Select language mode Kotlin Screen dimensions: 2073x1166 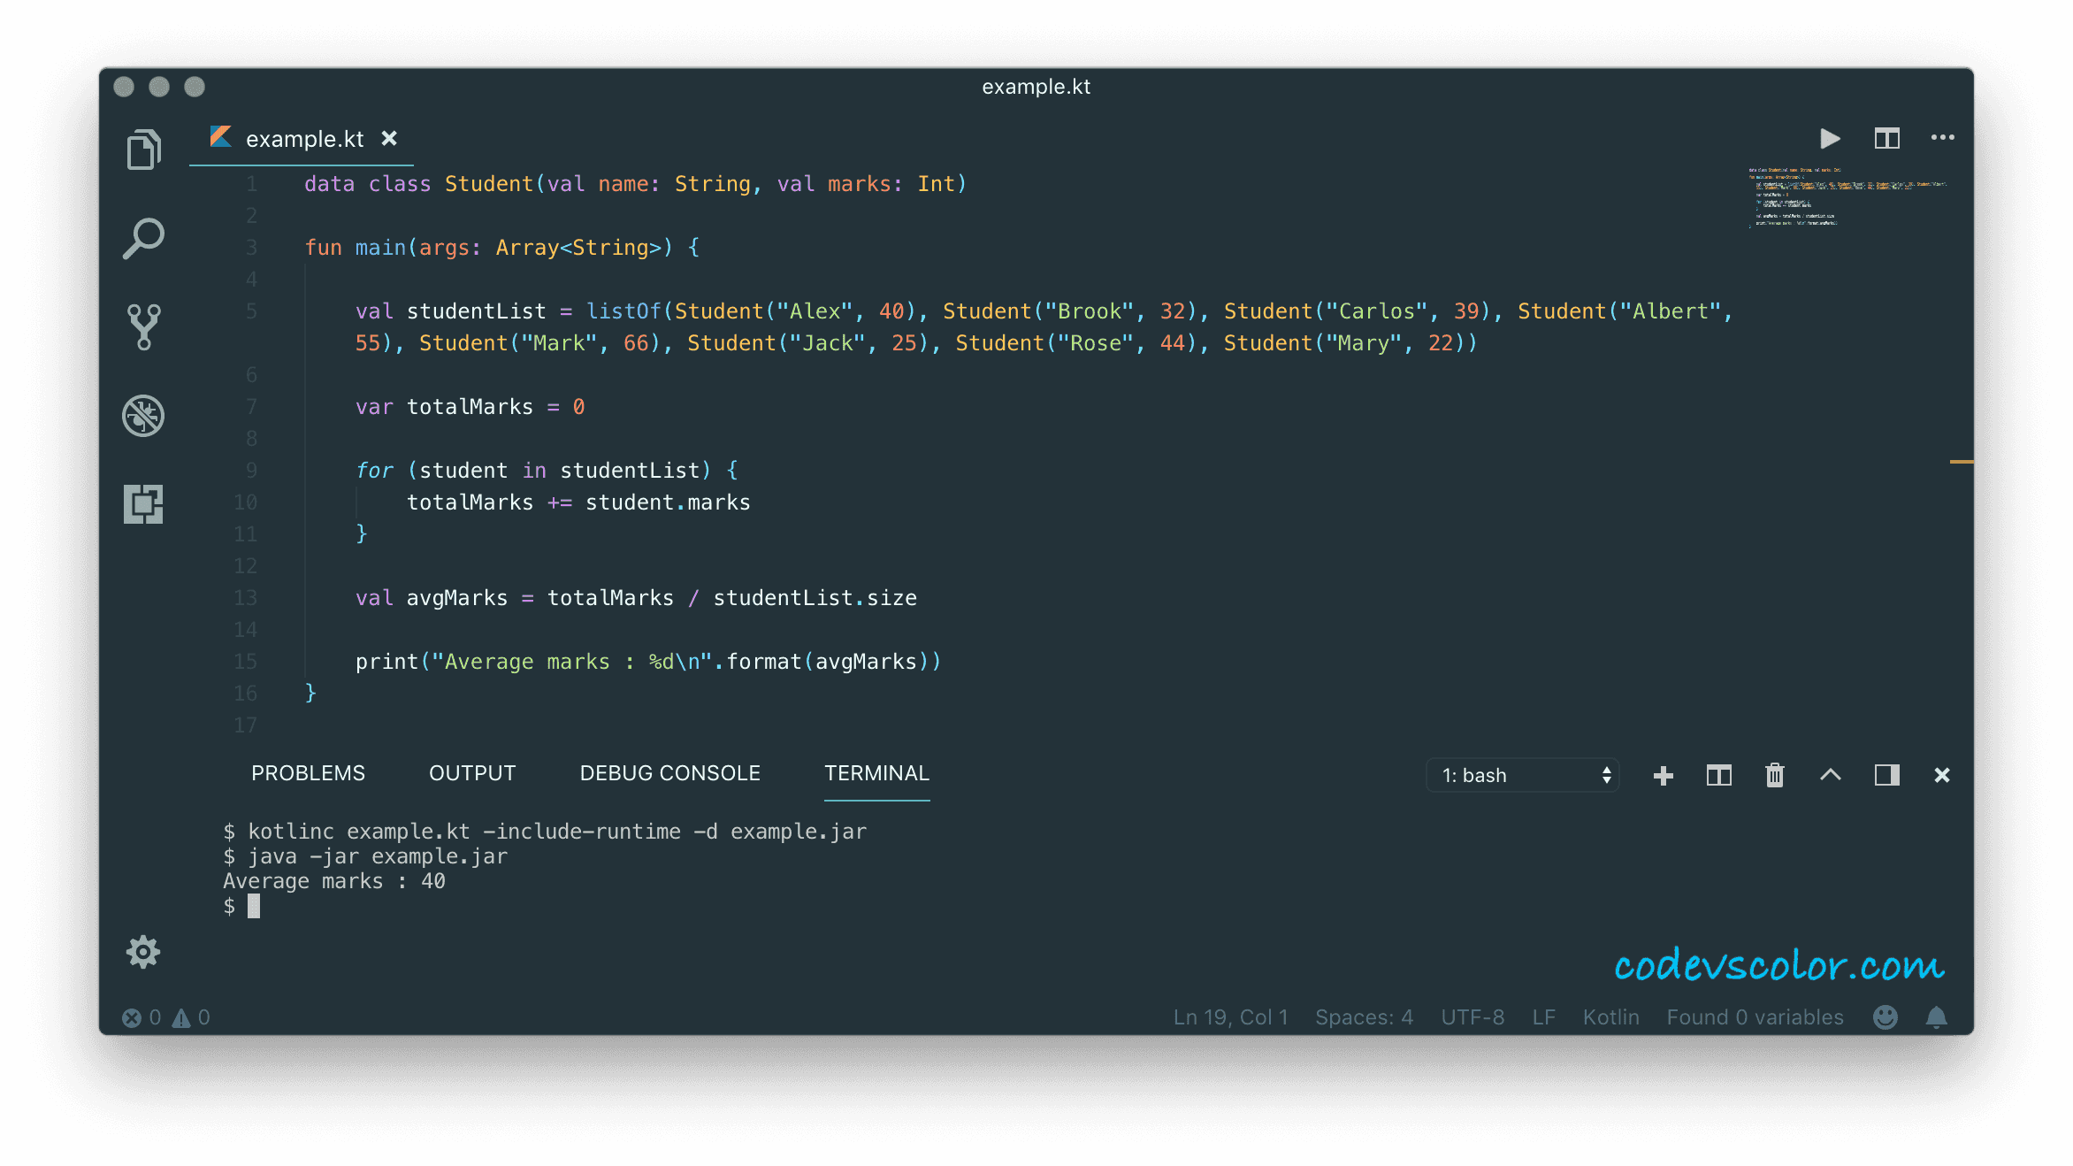point(1610,1017)
